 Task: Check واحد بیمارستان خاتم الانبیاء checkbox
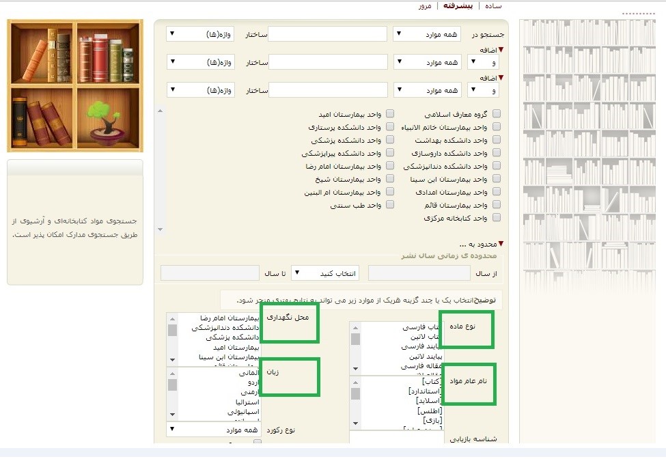click(497, 126)
